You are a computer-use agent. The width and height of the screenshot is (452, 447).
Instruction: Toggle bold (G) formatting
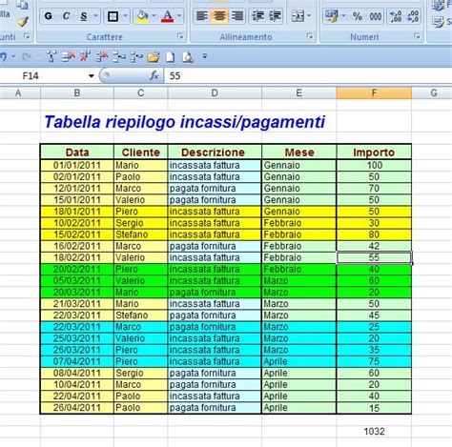(x=48, y=16)
